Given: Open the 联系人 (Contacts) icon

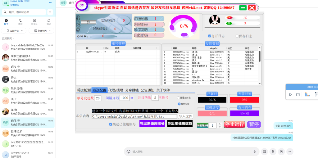Looking at the screenshot, I should (34, 22).
